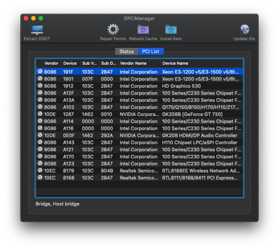Viewport: 279px width, 249px height.
Task: Click the Update IDs globe icon
Action: (x=245, y=30)
